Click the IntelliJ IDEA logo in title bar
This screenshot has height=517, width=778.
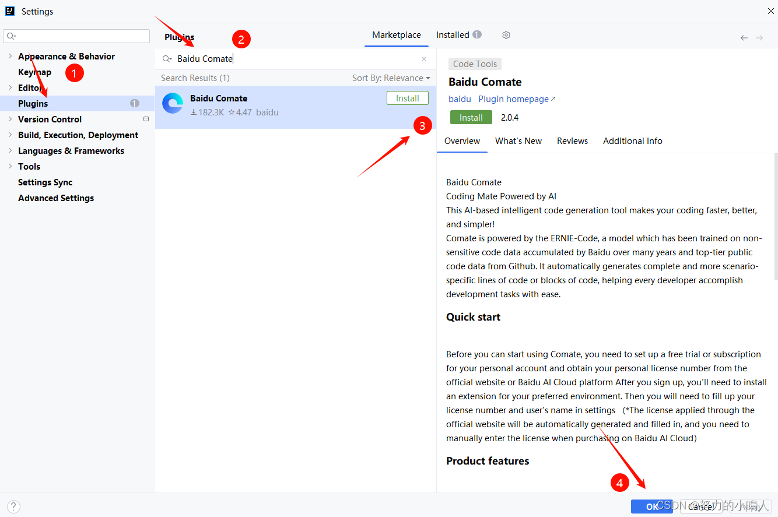(x=10, y=11)
